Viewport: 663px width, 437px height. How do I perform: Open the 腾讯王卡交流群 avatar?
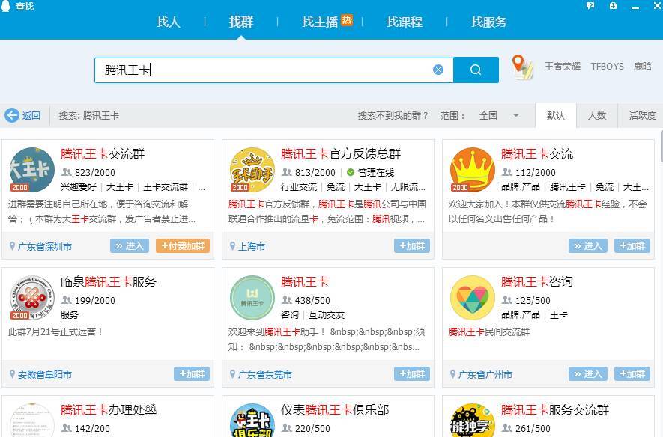[31, 170]
